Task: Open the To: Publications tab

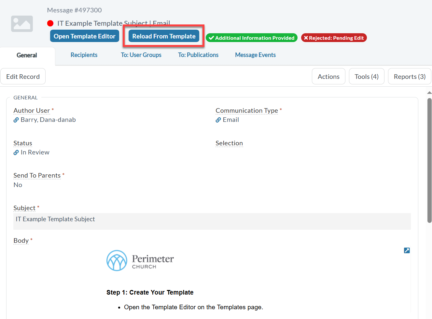Action: pyautogui.click(x=198, y=55)
